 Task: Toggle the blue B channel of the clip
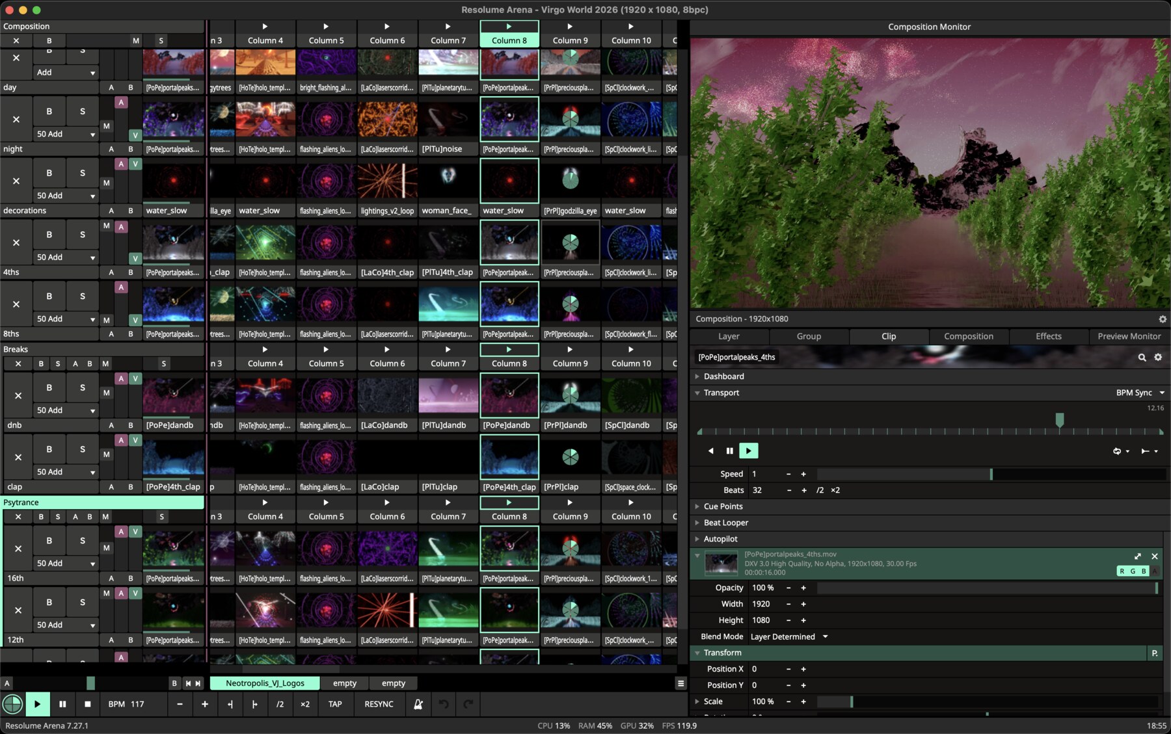pos(1144,571)
